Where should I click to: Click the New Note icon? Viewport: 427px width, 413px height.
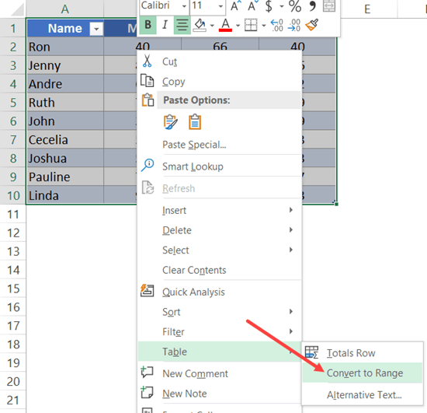[x=147, y=392]
